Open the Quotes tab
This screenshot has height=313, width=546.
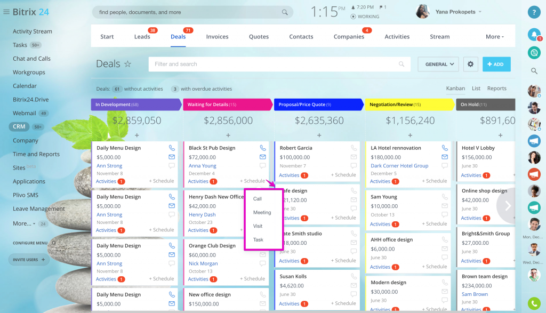259,37
